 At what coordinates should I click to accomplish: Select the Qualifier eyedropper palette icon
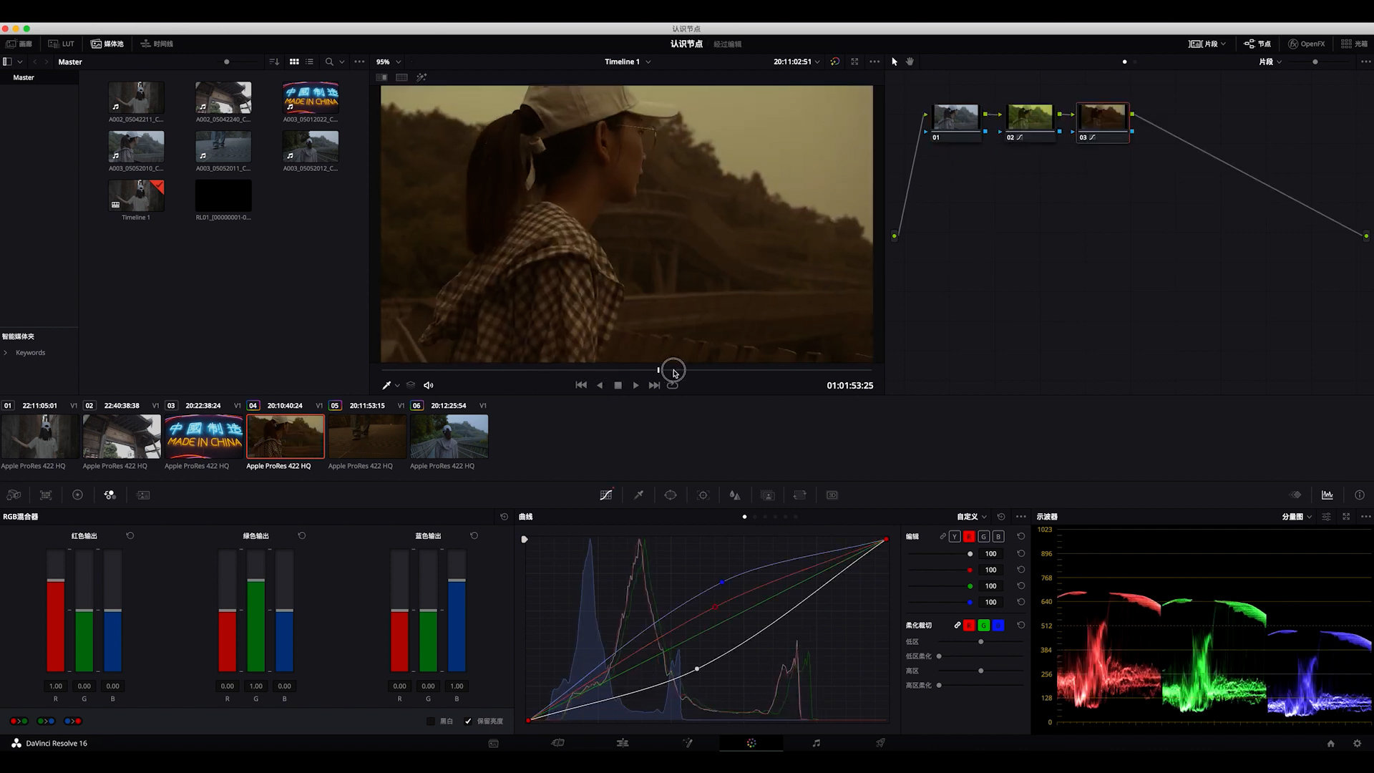click(x=638, y=495)
